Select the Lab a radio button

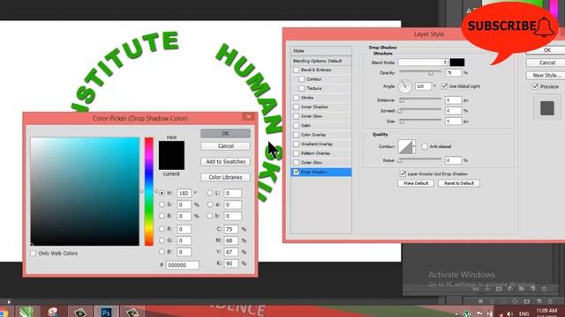(210, 204)
